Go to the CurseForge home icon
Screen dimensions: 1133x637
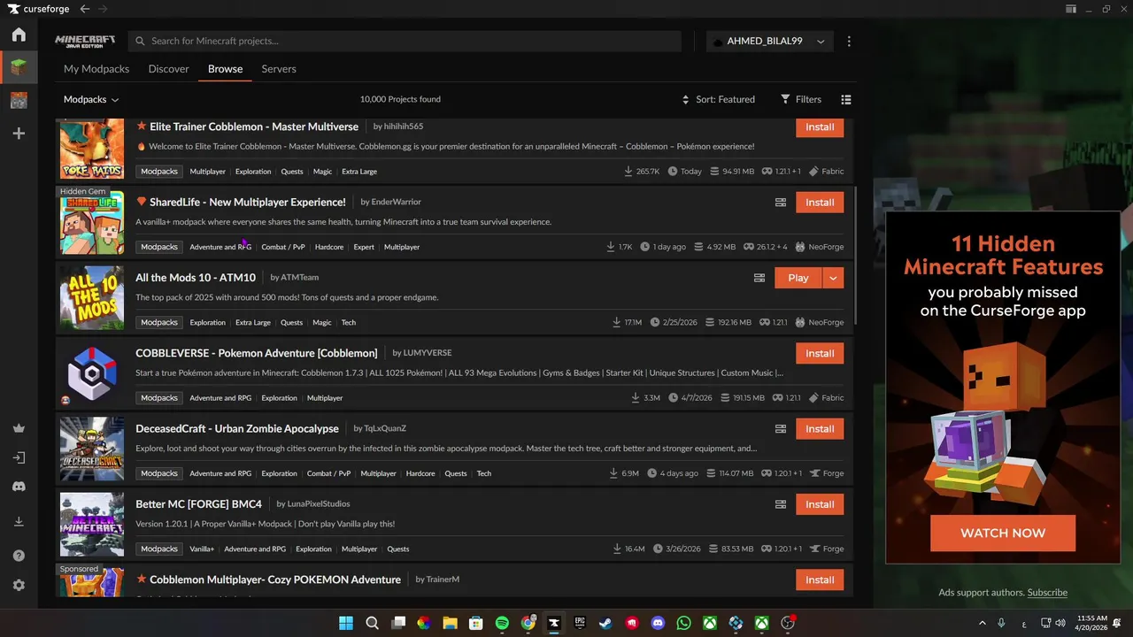[x=19, y=35]
